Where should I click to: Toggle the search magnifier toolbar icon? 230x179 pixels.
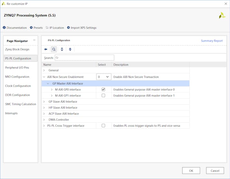pyautogui.click(x=54, y=49)
